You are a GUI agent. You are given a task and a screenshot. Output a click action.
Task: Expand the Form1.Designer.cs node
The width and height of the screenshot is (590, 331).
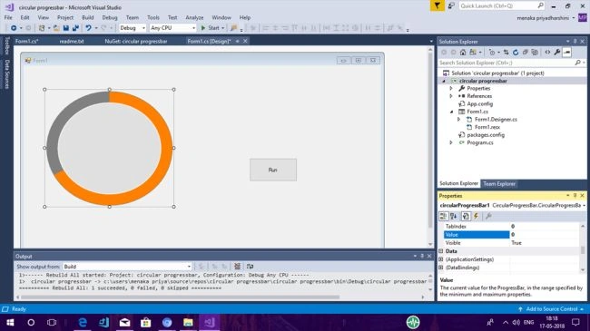(x=458, y=119)
